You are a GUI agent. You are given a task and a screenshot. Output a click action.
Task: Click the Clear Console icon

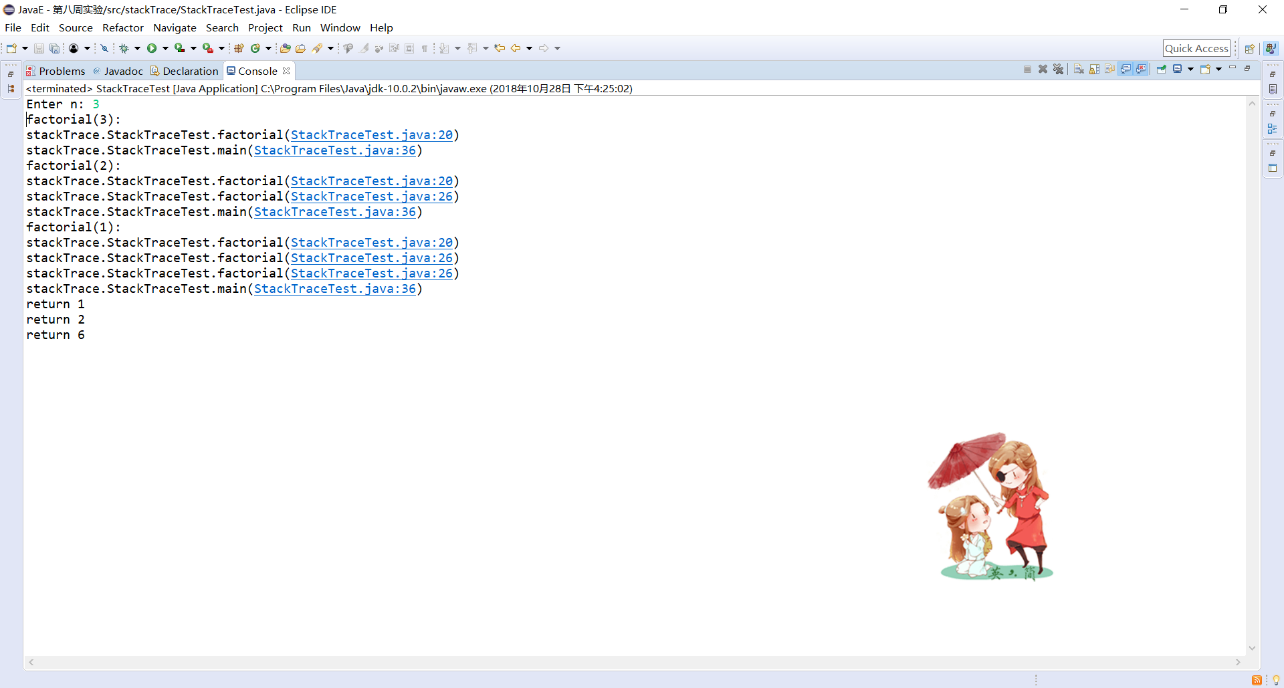coord(1079,69)
